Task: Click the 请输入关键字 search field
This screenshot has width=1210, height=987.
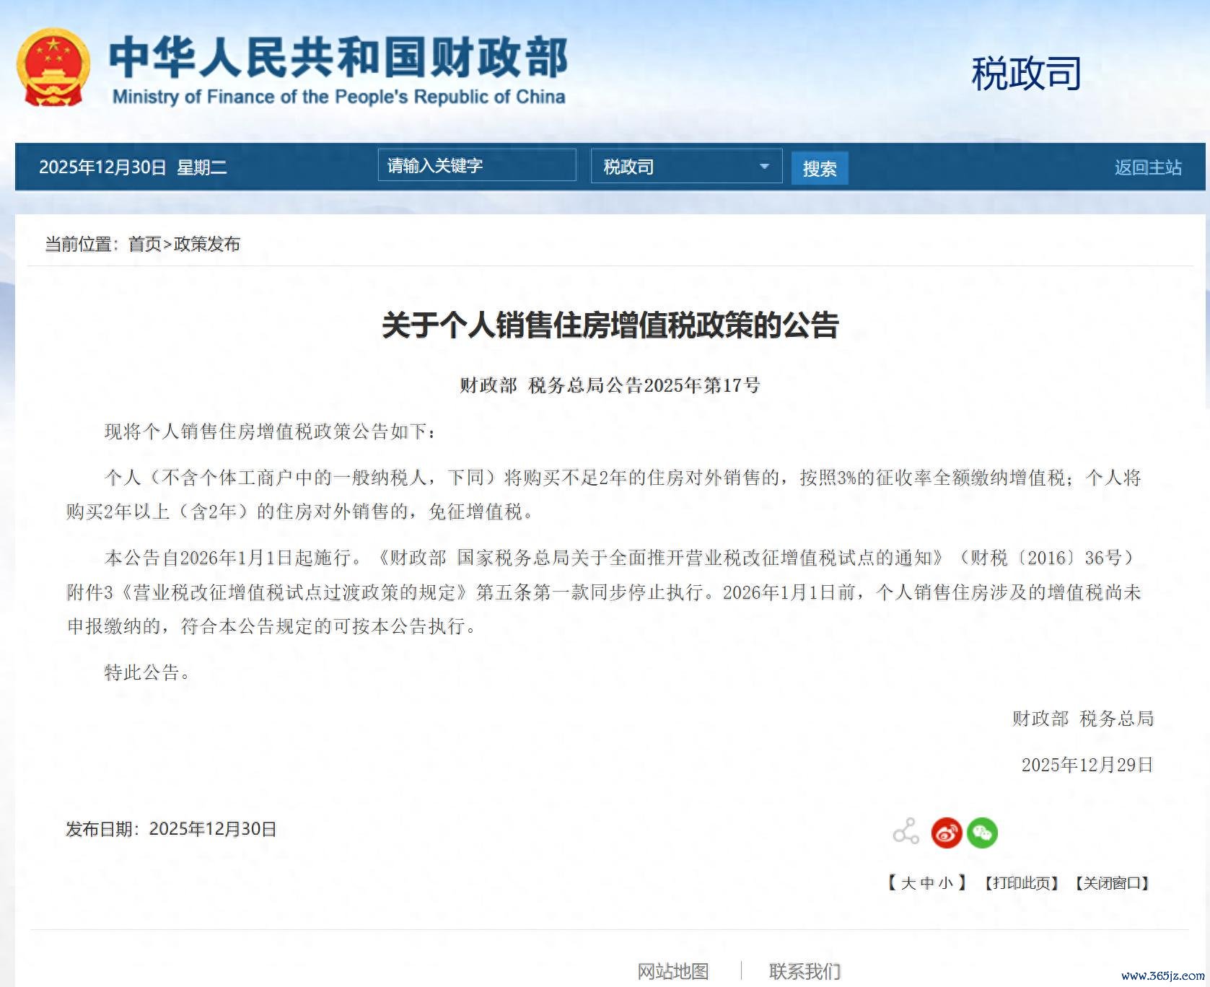Action: [476, 166]
